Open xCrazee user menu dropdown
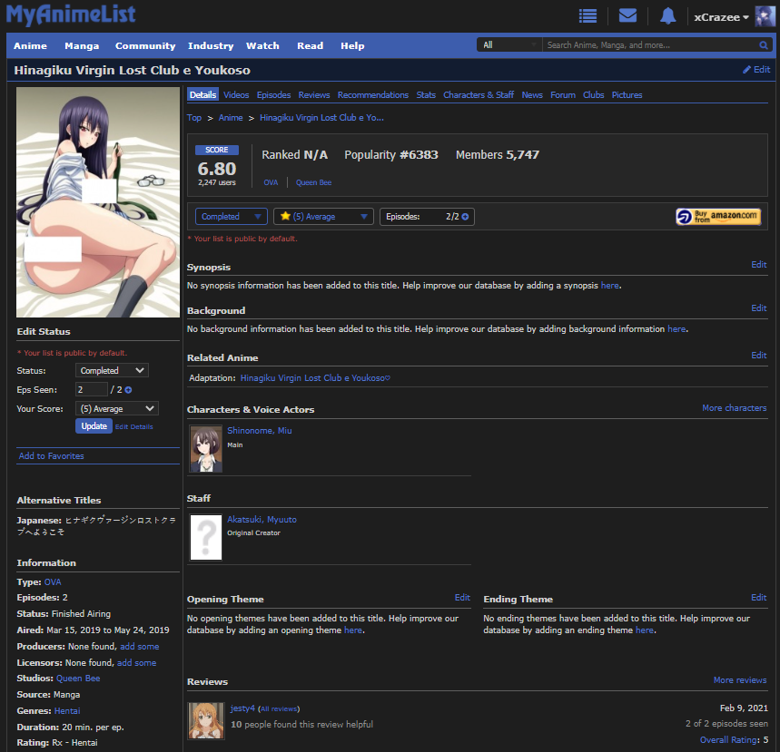Image resolution: width=780 pixels, height=752 pixels. pyautogui.click(x=721, y=17)
